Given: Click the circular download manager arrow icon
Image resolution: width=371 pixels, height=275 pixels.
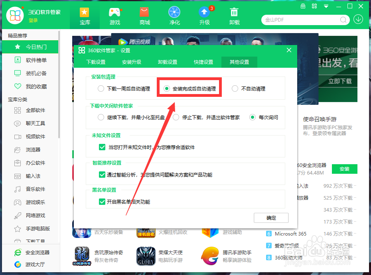Looking at the screenshot, I should click(x=358, y=19).
